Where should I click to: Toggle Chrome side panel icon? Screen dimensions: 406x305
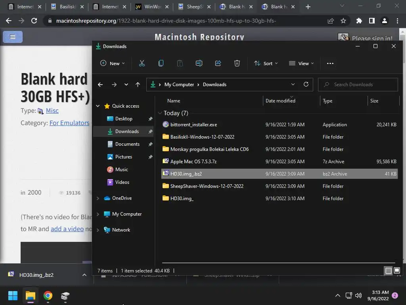(x=372, y=21)
